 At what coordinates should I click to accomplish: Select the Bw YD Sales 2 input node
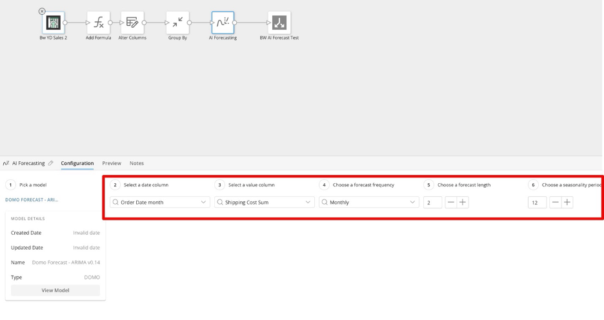53,23
